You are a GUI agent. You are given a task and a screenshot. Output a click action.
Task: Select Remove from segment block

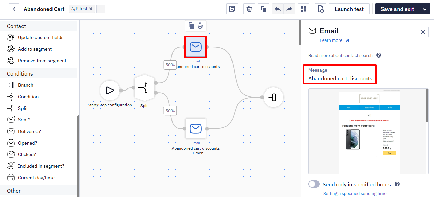[42, 61]
